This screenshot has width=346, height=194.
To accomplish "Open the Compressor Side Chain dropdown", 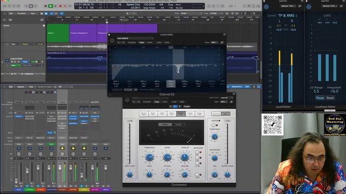I will point(227,98).
